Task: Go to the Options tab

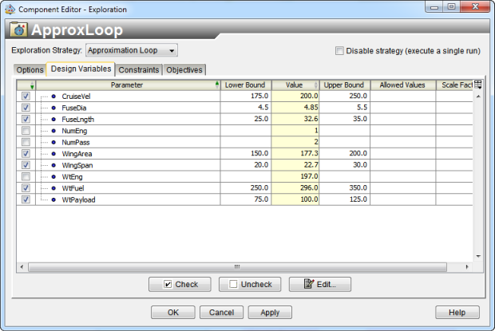Action: click(x=30, y=70)
